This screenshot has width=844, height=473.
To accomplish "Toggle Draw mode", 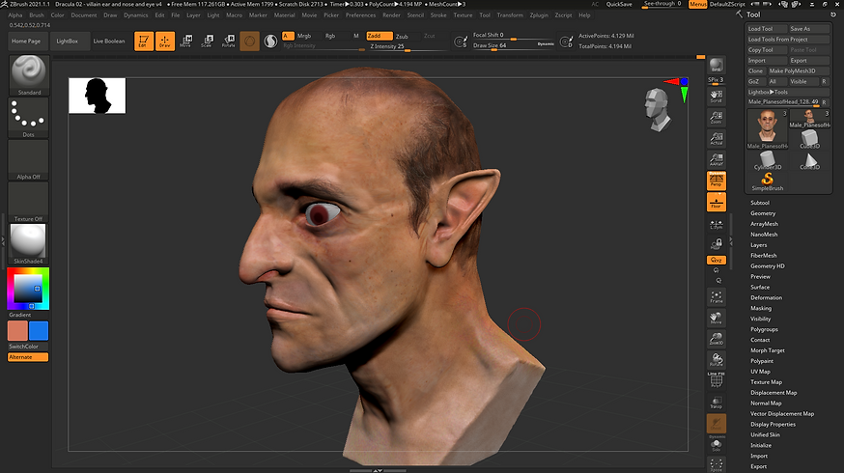I will (165, 41).
